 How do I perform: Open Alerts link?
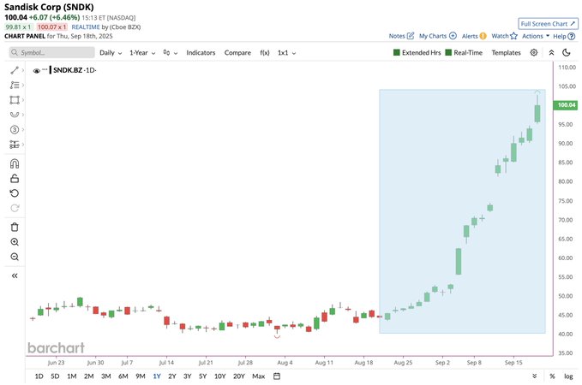pos(474,36)
